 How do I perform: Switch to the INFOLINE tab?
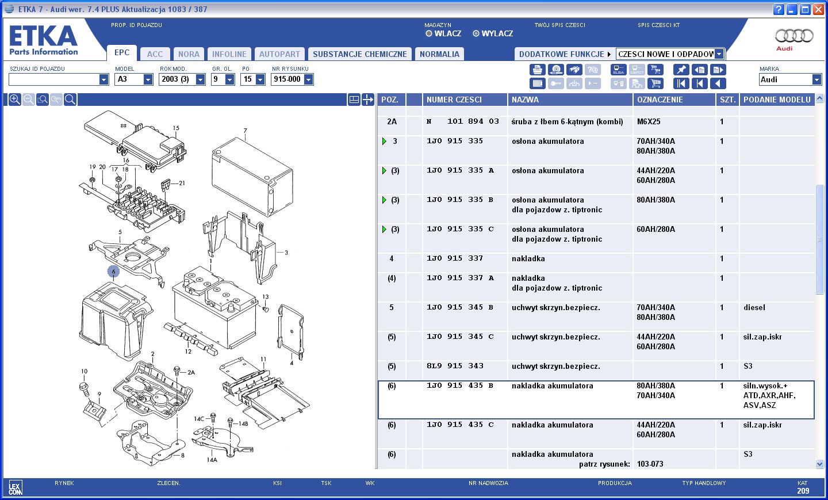229,54
